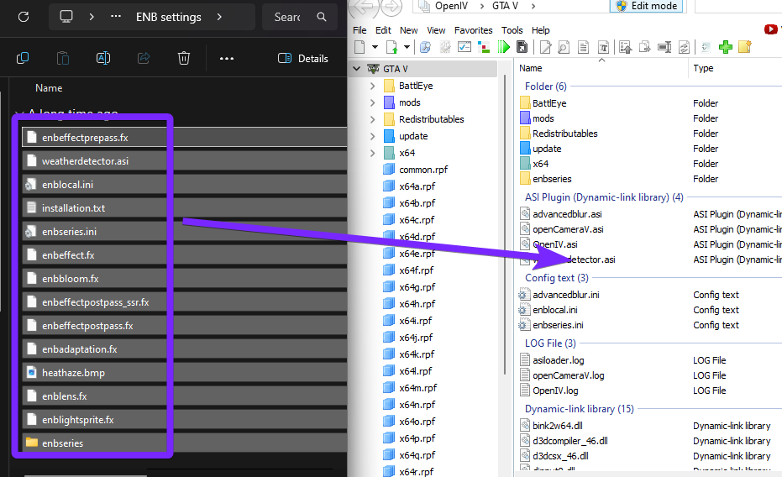Open the See more ellipsis in Explorer toolbar
Screen dimensions: 782x477
tap(227, 58)
